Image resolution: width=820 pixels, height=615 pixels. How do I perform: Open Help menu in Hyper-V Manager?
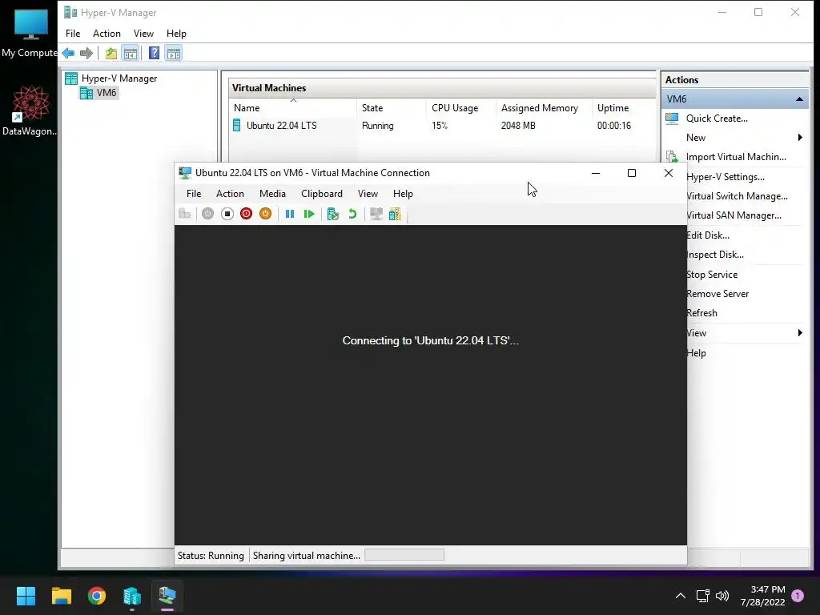[x=176, y=34]
